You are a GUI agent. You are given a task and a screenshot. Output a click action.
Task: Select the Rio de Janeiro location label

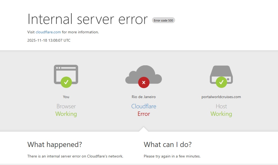tap(144, 97)
